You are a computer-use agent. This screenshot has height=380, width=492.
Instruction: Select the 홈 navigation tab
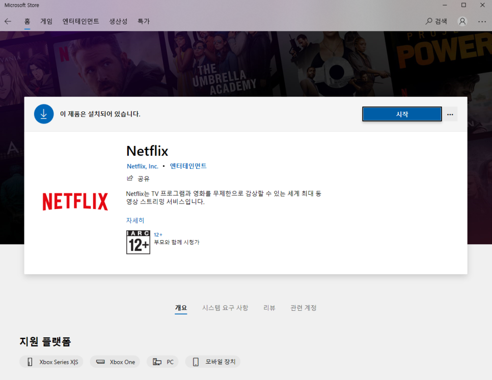tap(28, 21)
